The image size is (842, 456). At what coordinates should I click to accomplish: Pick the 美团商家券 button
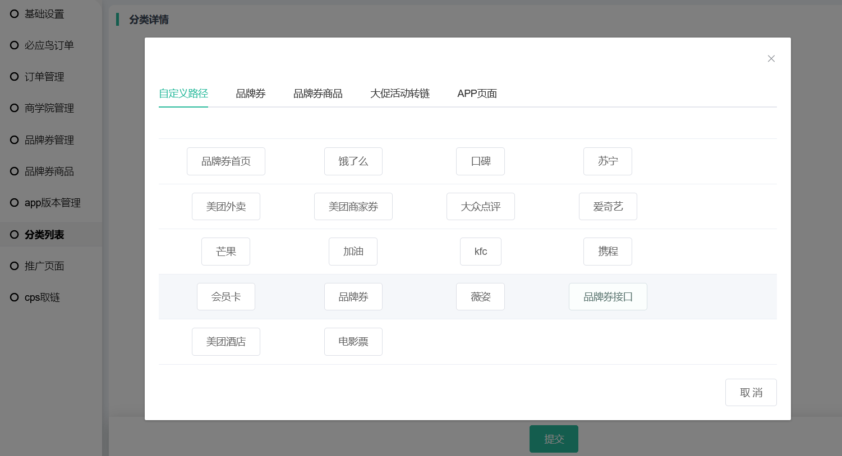(353, 207)
